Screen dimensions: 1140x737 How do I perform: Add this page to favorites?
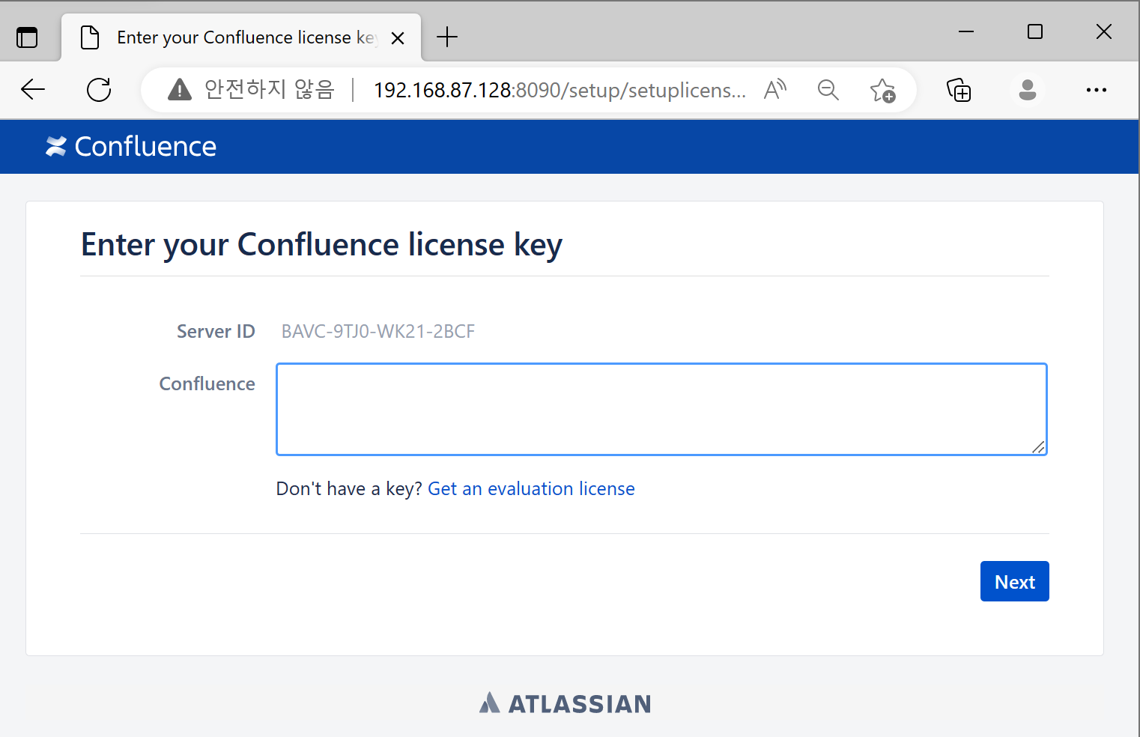pyautogui.click(x=882, y=90)
